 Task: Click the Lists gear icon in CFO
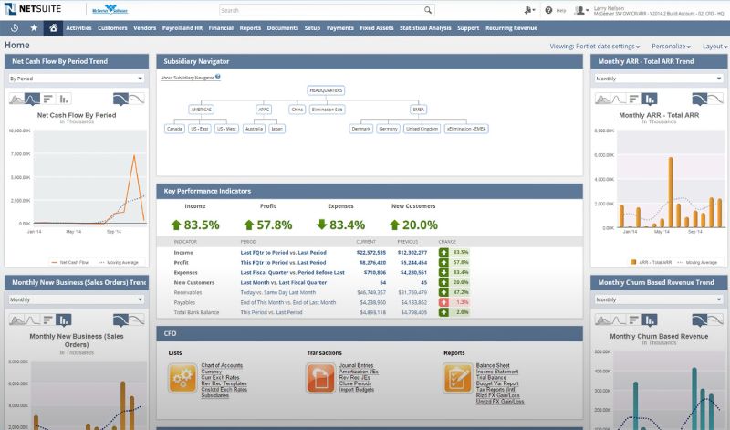(183, 377)
